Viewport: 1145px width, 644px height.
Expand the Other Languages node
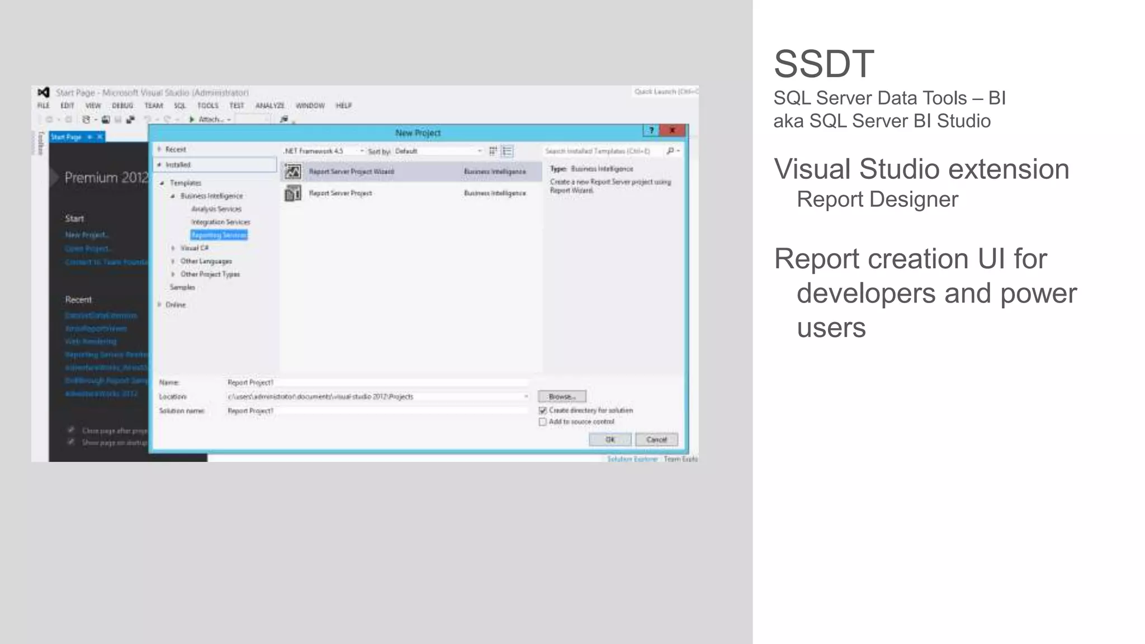[173, 261]
